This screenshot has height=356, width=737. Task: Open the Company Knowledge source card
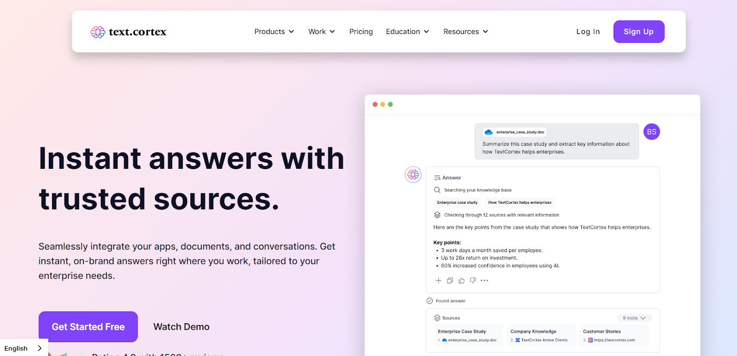click(541, 336)
